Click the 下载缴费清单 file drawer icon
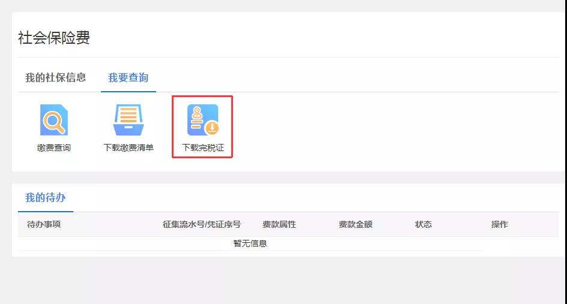The width and height of the screenshot is (567, 304). (128, 120)
